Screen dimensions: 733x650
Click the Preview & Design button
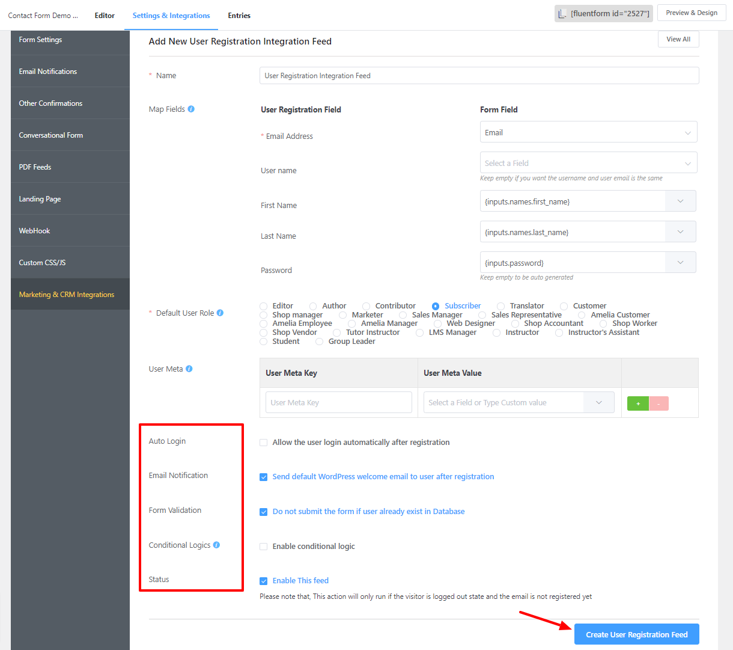click(692, 13)
